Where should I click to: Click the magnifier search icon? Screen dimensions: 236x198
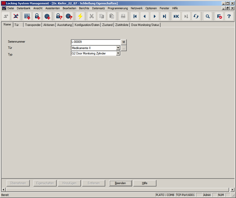tap(208, 16)
